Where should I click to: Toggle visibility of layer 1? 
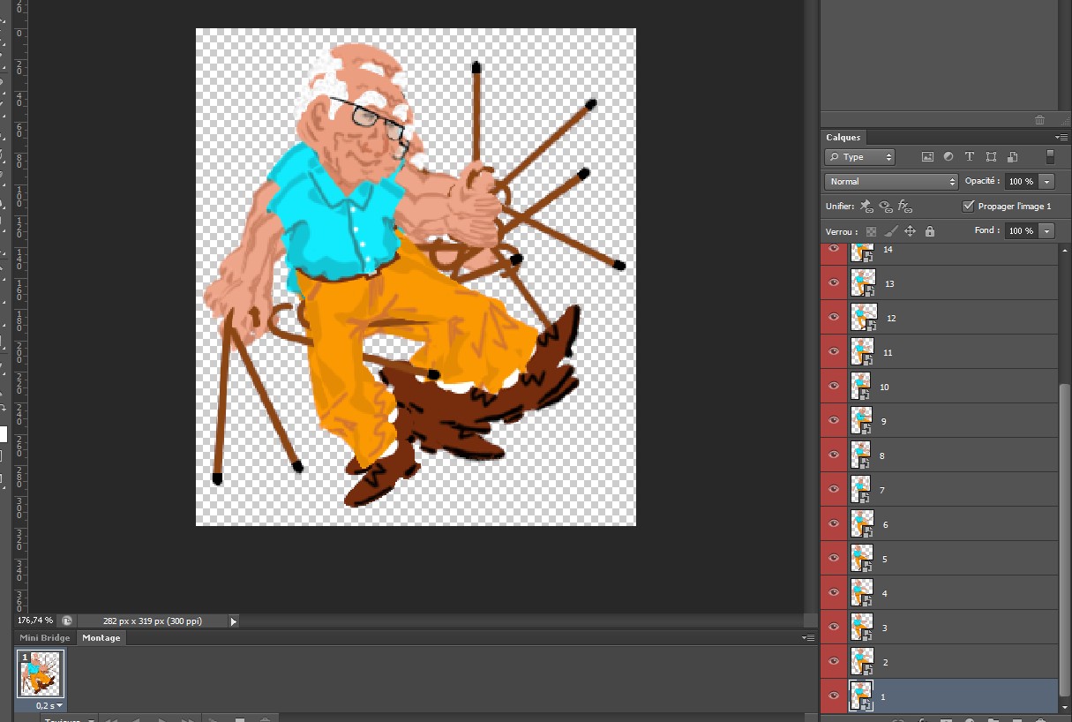834,696
